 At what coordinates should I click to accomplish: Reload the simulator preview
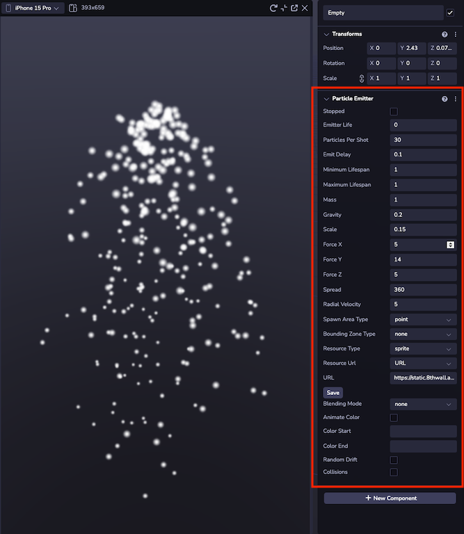coord(273,8)
